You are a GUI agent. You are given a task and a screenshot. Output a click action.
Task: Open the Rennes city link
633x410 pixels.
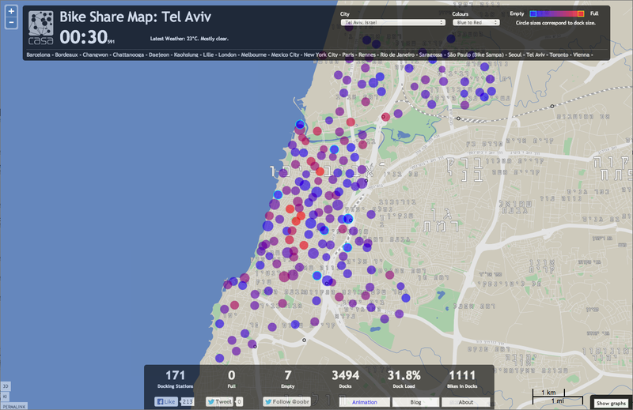point(367,55)
